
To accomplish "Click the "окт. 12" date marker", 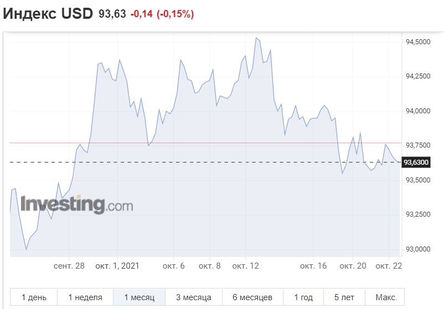I will pyautogui.click(x=245, y=266).
